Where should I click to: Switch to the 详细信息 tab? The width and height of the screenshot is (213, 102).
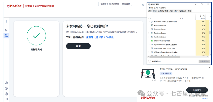tap(183, 11)
